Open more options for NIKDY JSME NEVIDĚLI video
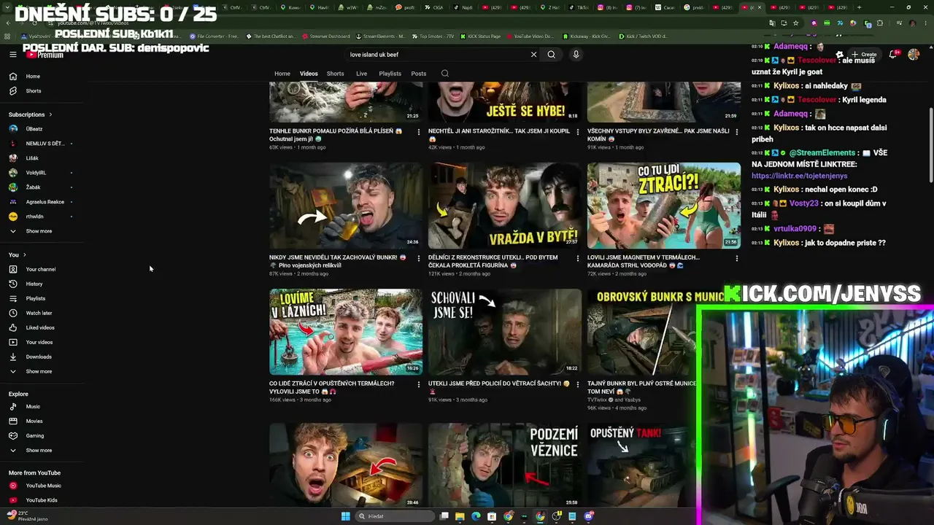 (x=418, y=258)
